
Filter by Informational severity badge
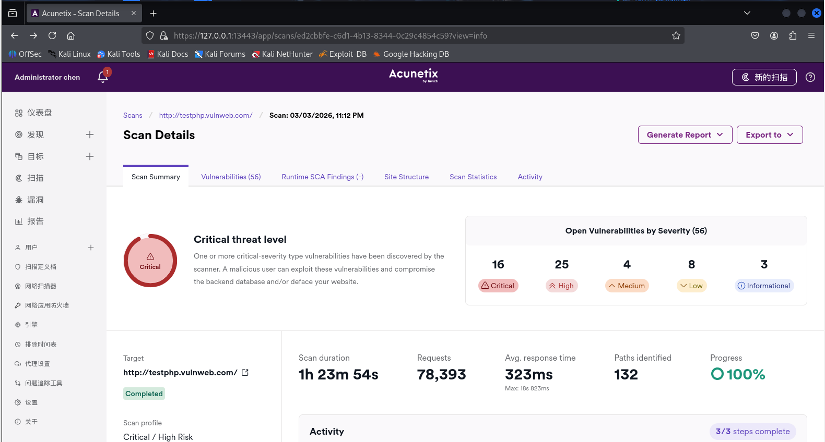click(764, 286)
